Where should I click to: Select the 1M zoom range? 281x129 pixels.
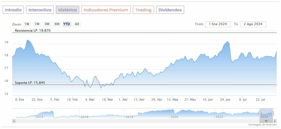click(x=37, y=24)
